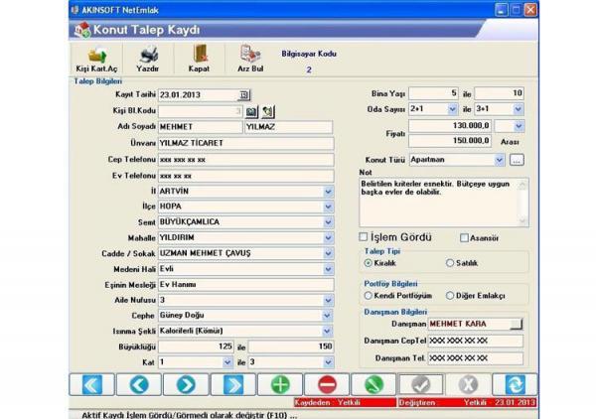Click the button beside Danışman MEHMET KARA
The height and width of the screenshot is (419, 596).
pos(517,324)
